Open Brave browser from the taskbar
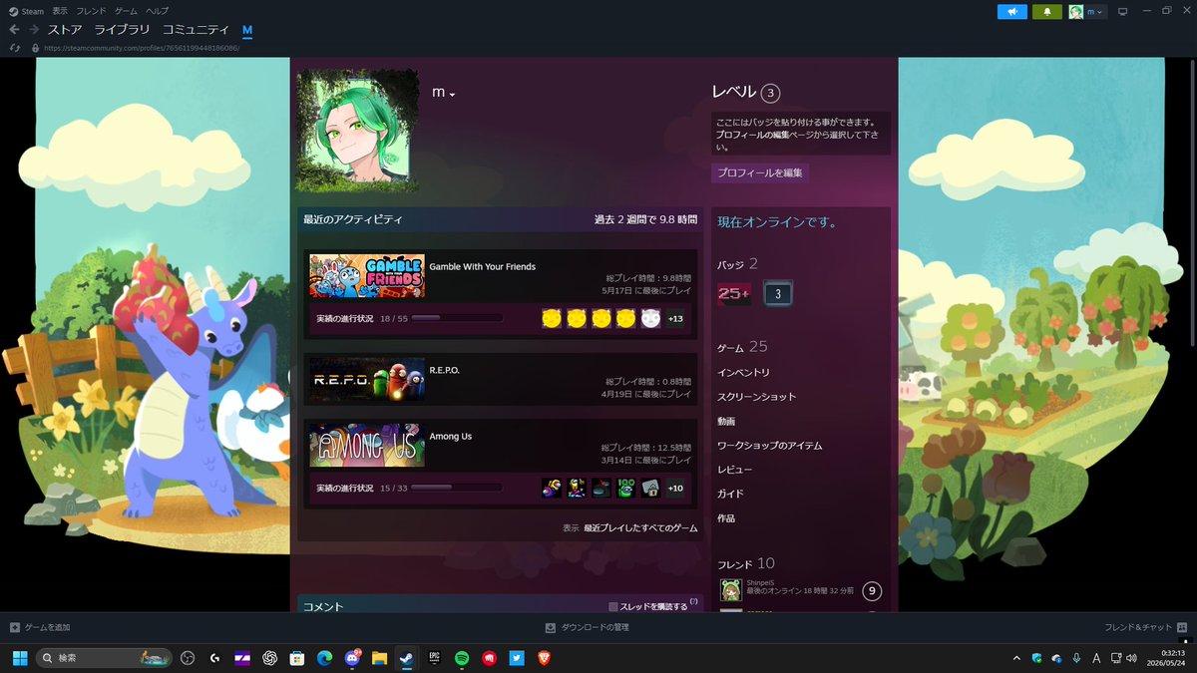Screen dimensions: 1197x673 [x=544, y=658]
